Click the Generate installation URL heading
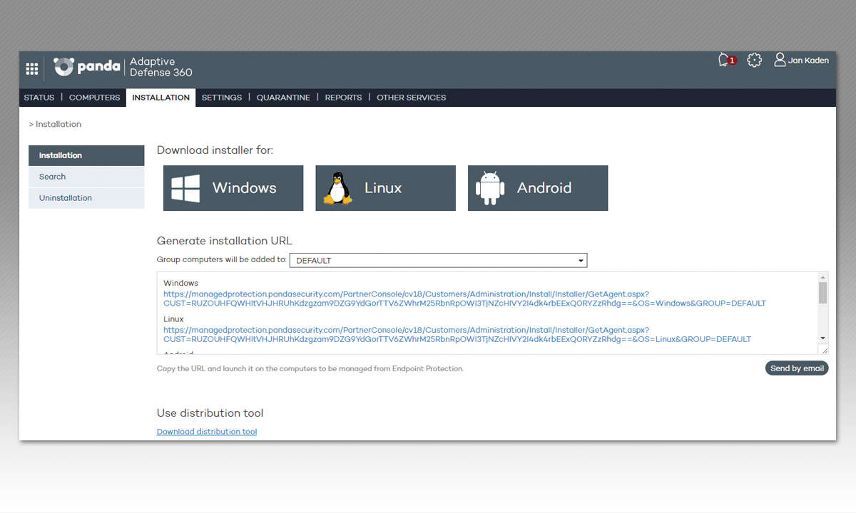Viewport: 856px width, 513px height. pyautogui.click(x=225, y=241)
